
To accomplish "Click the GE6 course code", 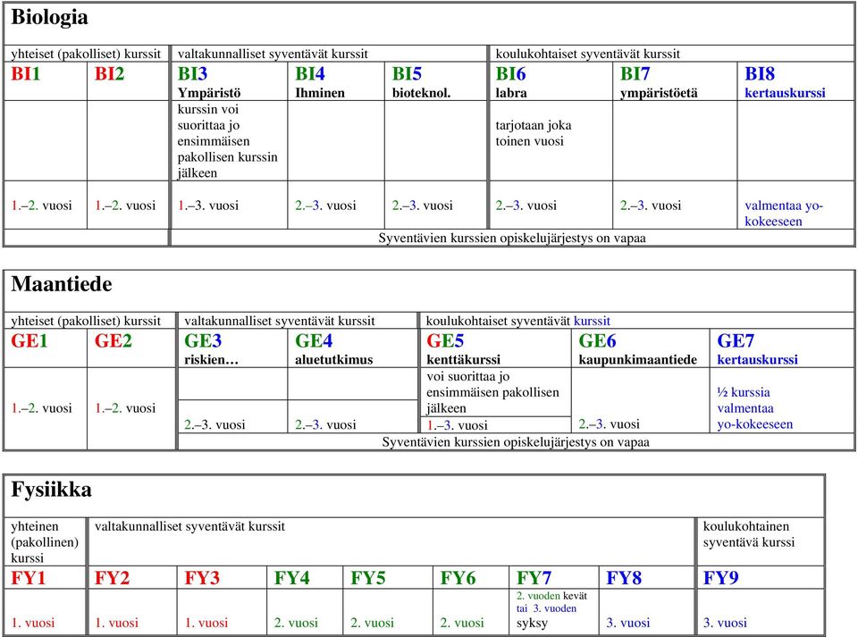I will [598, 341].
